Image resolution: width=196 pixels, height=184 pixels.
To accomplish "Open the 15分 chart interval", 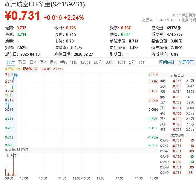I will coord(121,63).
